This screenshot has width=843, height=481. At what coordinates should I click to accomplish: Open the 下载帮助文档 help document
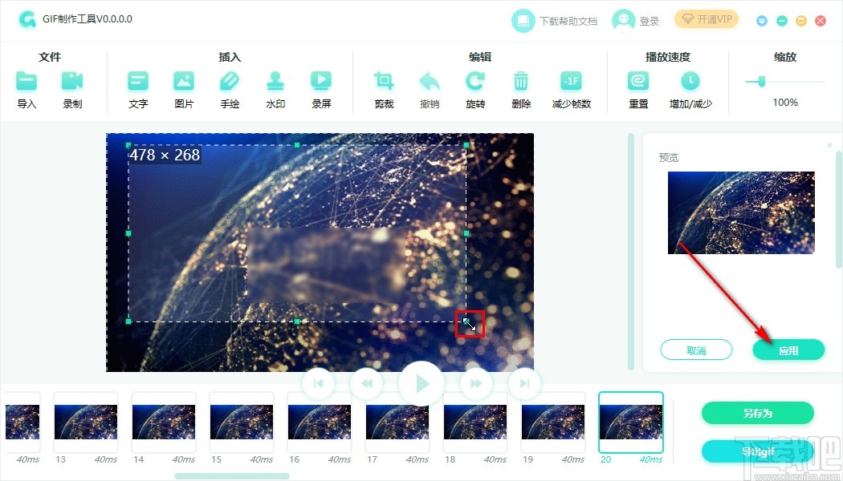[554, 21]
